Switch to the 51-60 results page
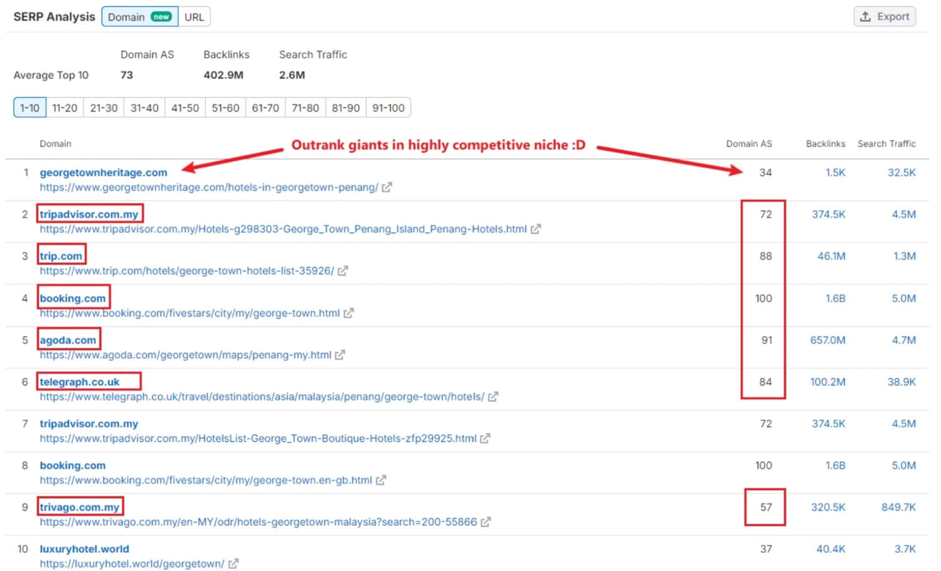 pos(225,108)
